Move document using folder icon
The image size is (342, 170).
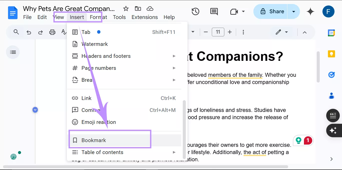pos(138,9)
